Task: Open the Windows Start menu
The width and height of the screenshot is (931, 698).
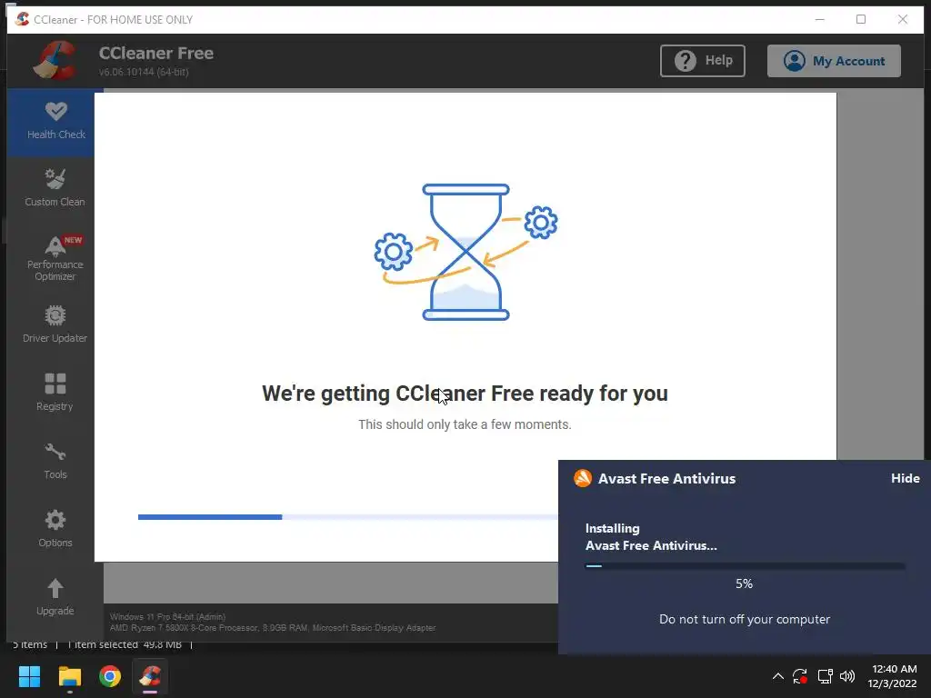Action: tap(29, 676)
